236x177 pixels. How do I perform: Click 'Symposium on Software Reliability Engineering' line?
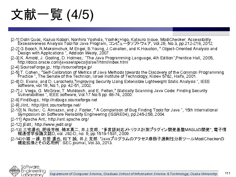tap(91, 114)
